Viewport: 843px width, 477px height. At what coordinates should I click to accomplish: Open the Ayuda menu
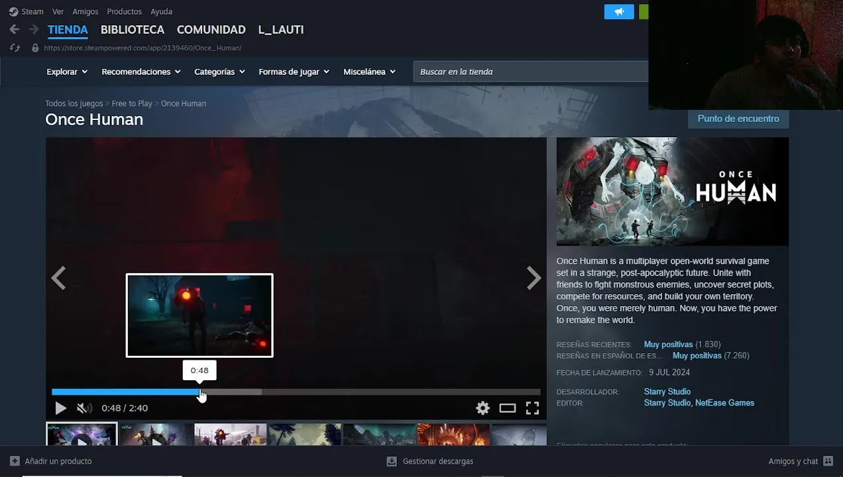click(161, 11)
